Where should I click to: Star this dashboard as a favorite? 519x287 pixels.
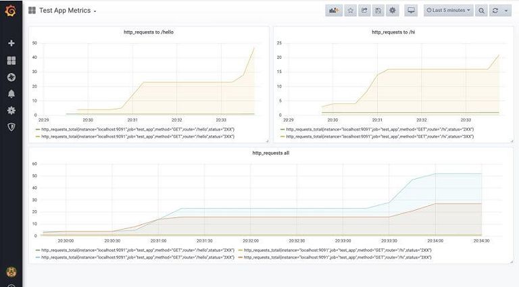pyautogui.click(x=351, y=11)
